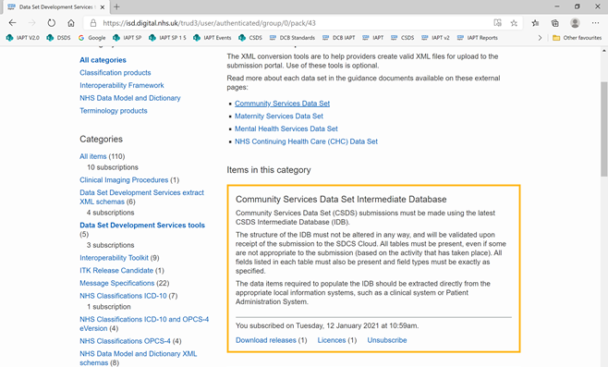The width and height of the screenshot is (608, 367).
Task: Click the '10 subscriptions' text
Action: point(113,167)
